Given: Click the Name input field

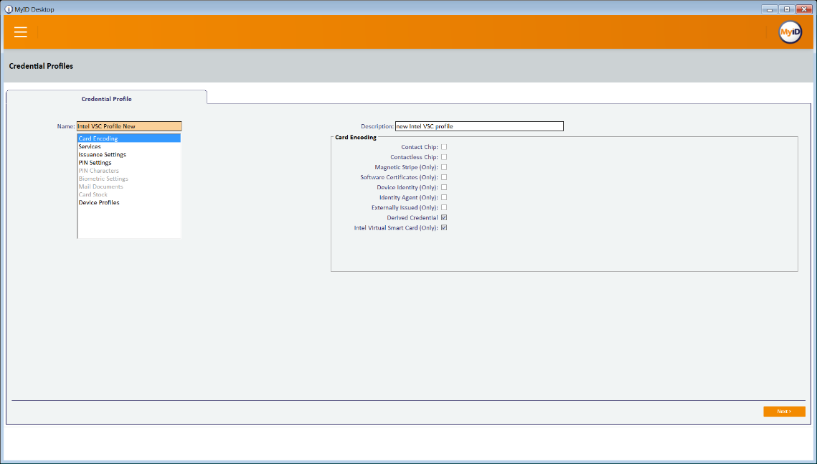Looking at the screenshot, I should coord(129,126).
